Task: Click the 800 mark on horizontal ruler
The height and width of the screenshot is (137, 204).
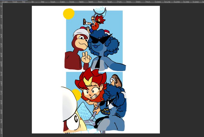Action: click(129, 2)
